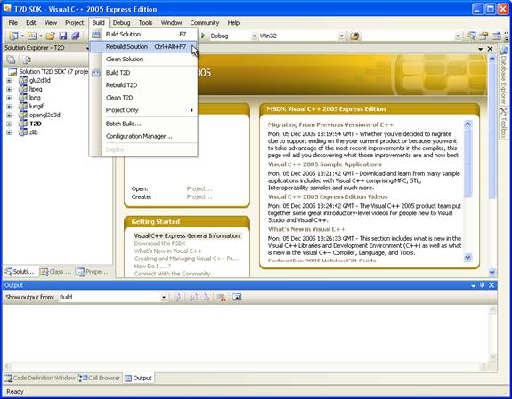Screen dimensions: 512x399
Task: Click the Show All Files icon in Solution Explorer
Action: coord(26,60)
